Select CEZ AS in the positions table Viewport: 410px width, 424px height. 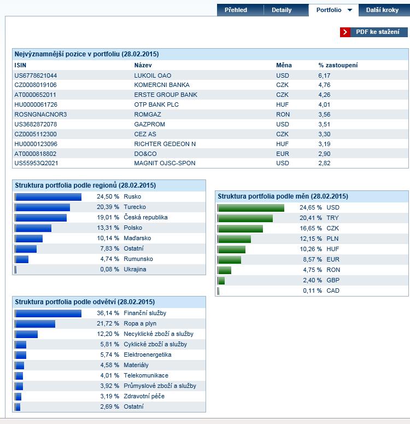(145, 134)
